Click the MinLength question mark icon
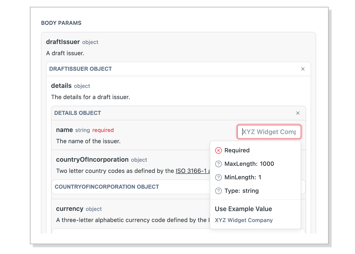The image size is (355, 254). click(218, 177)
